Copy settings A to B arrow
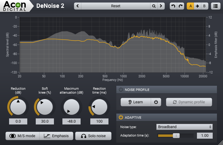 pos(198,6)
